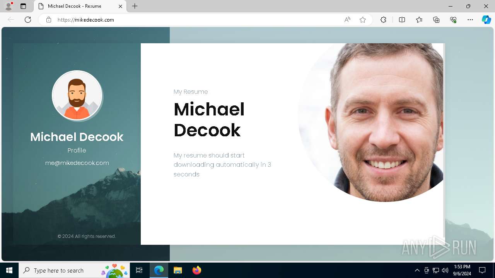Click "My Resume" subtitle text
Viewport: 495px width, 278px height.
point(191,92)
